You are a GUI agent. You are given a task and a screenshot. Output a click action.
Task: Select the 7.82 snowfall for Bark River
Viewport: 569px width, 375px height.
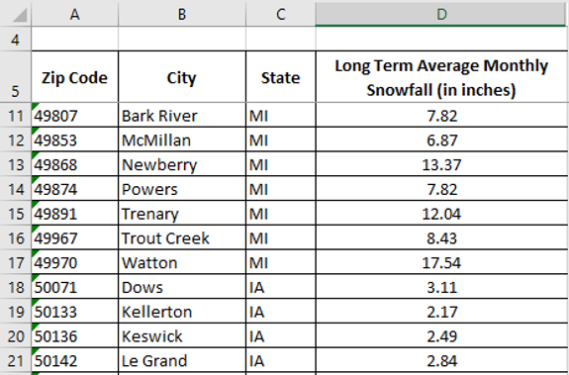click(441, 115)
